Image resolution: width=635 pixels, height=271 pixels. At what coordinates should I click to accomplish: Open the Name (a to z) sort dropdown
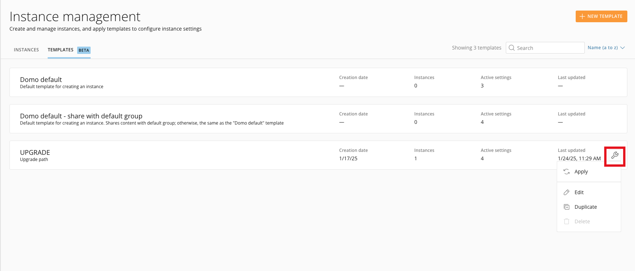pos(606,48)
